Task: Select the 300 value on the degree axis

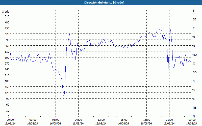Action: click(7, 58)
